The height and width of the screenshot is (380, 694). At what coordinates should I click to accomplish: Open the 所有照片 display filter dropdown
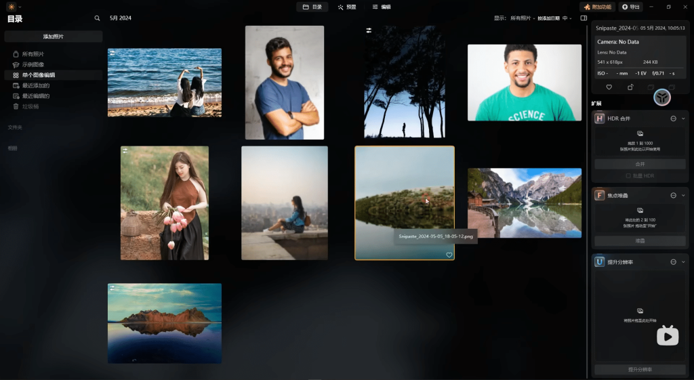point(521,18)
